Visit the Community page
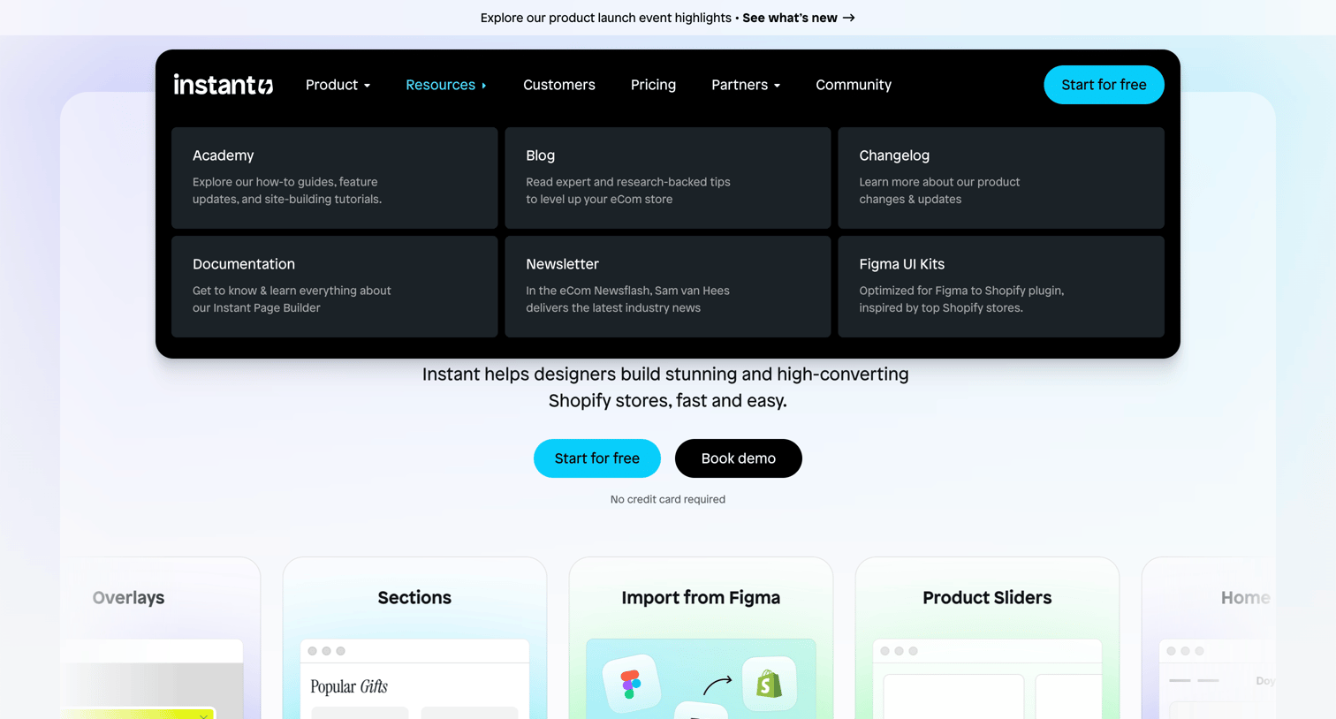 [x=854, y=85]
